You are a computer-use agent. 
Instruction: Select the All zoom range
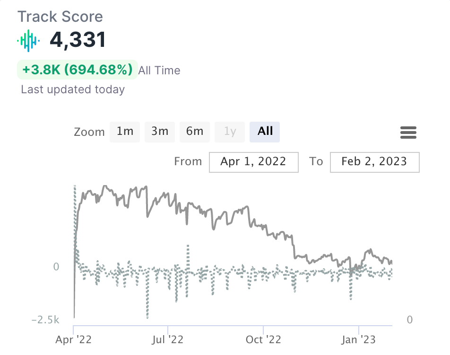[265, 132]
